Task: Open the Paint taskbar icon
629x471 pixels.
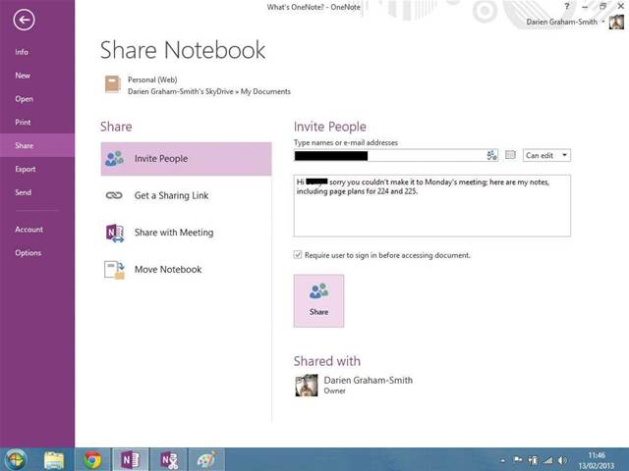Action: (206, 460)
